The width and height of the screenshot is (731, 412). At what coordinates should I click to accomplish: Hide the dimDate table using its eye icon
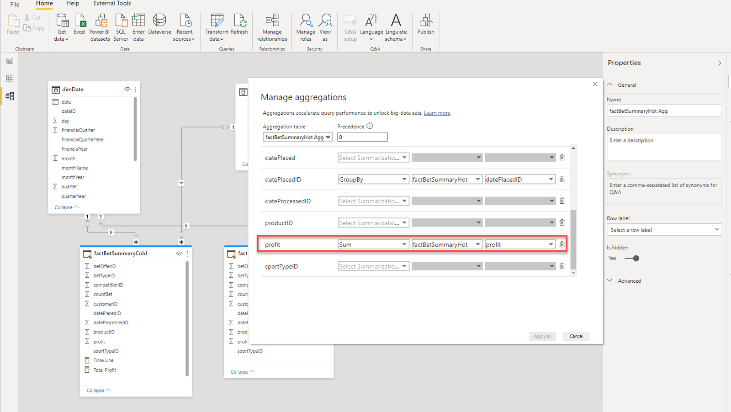[x=127, y=89]
